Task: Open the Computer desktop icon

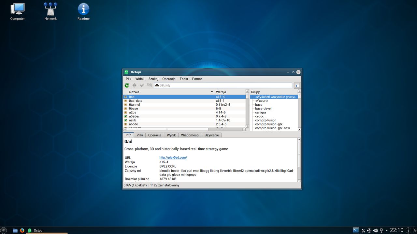Action: click(18, 11)
